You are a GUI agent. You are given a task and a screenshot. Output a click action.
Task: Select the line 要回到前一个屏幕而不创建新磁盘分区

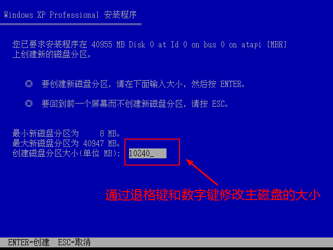click(135, 104)
